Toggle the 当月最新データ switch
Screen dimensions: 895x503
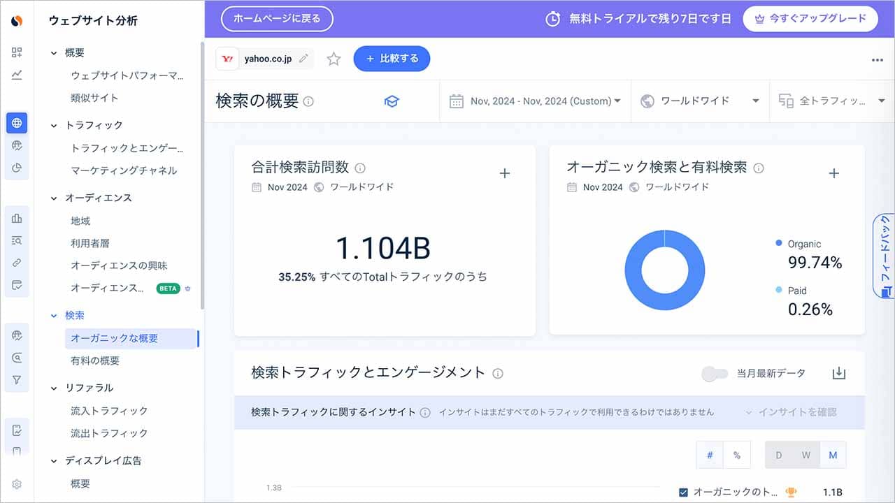point(715,374)
